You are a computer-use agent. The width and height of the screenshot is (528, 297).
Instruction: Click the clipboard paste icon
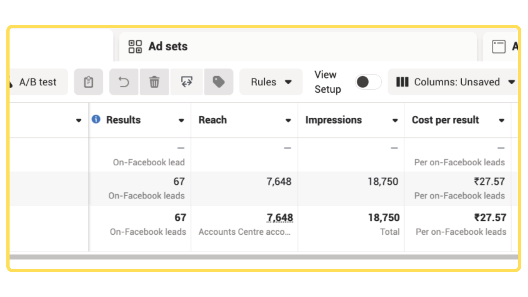click(x=88, y=82)
